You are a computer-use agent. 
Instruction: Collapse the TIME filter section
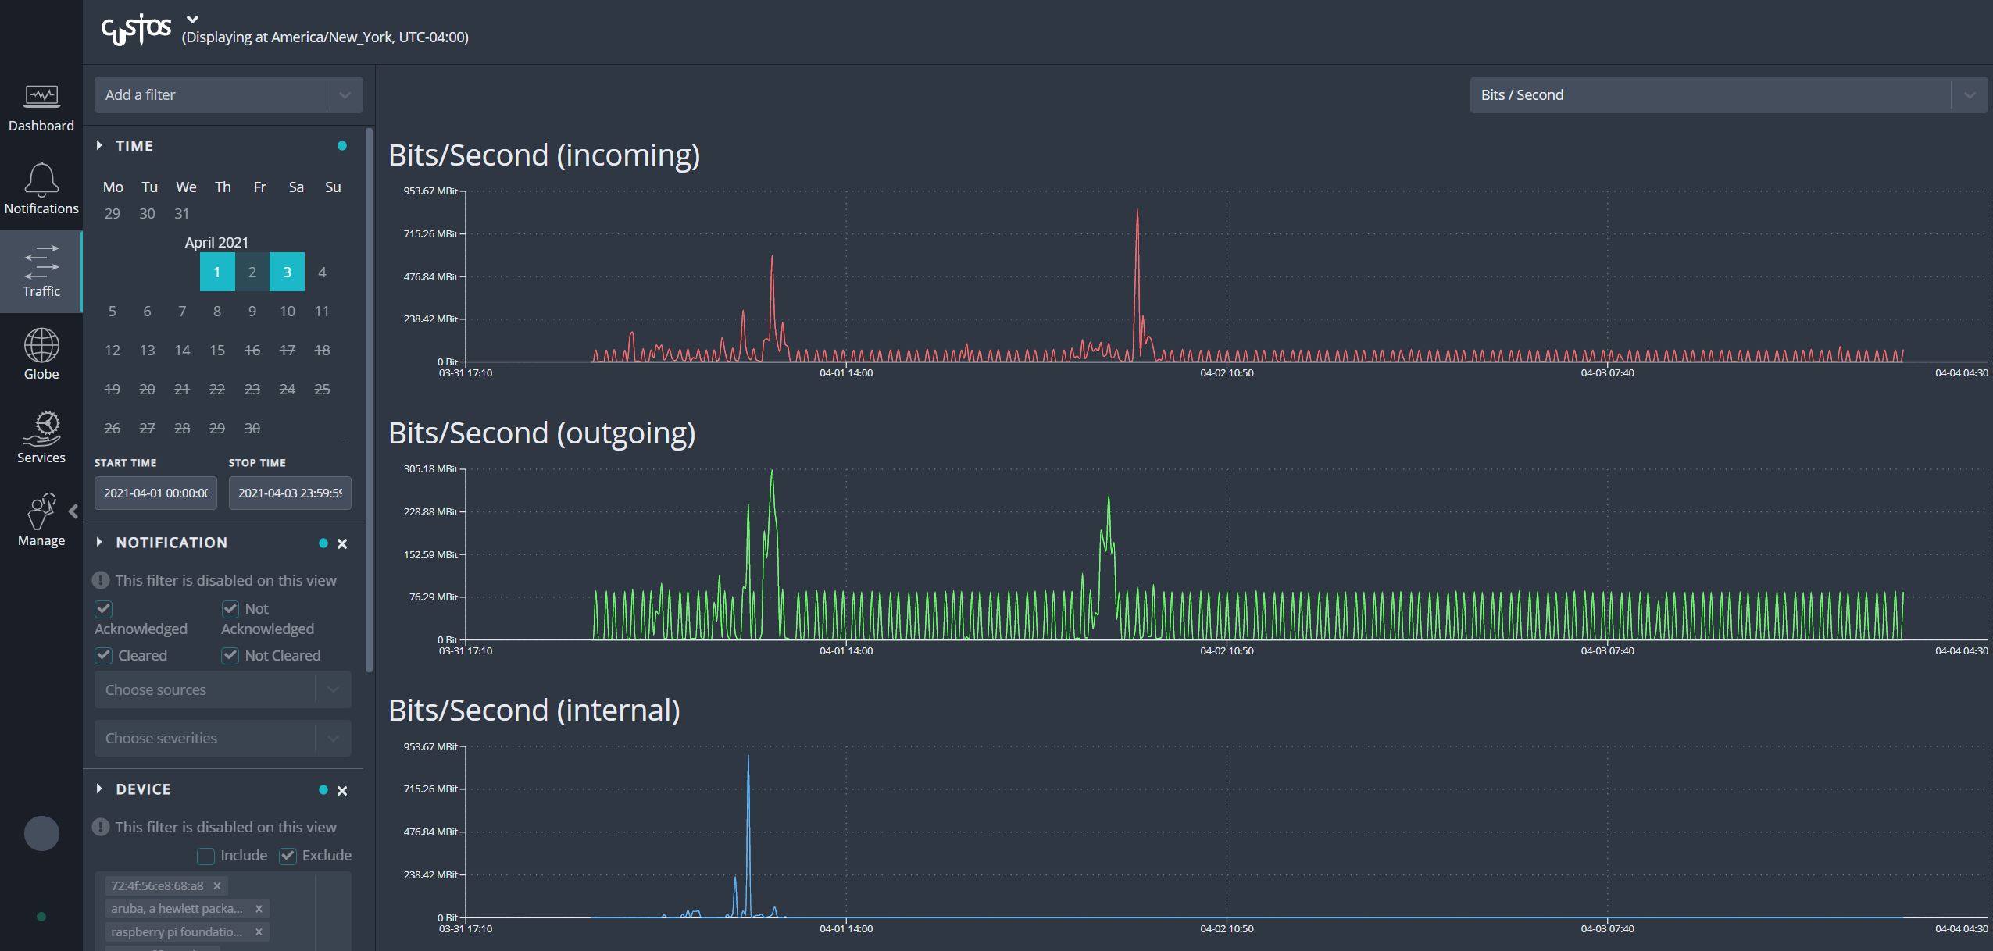[x=99, y=145]
